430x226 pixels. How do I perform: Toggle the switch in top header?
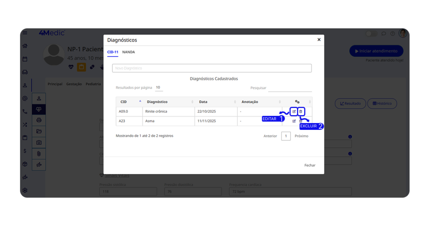click(371, 34)
